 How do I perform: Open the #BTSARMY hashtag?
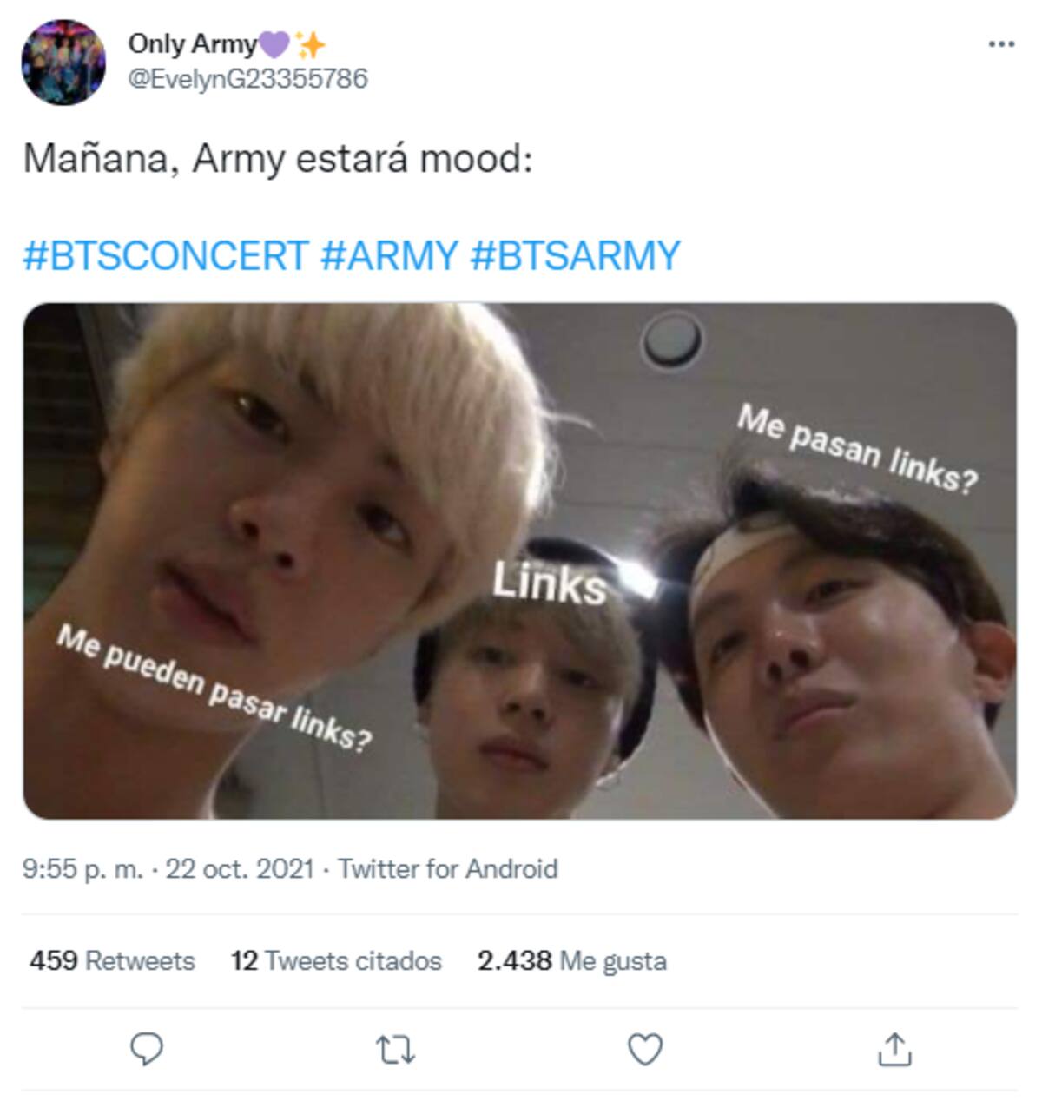(x=575, y=255)
